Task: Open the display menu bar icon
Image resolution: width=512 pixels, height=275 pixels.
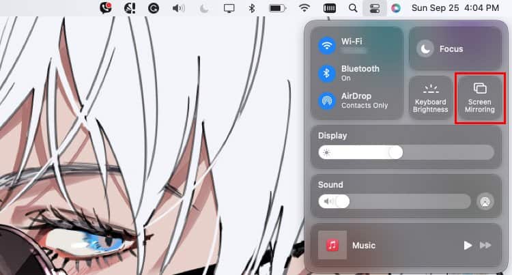Action: pos(229,8)
